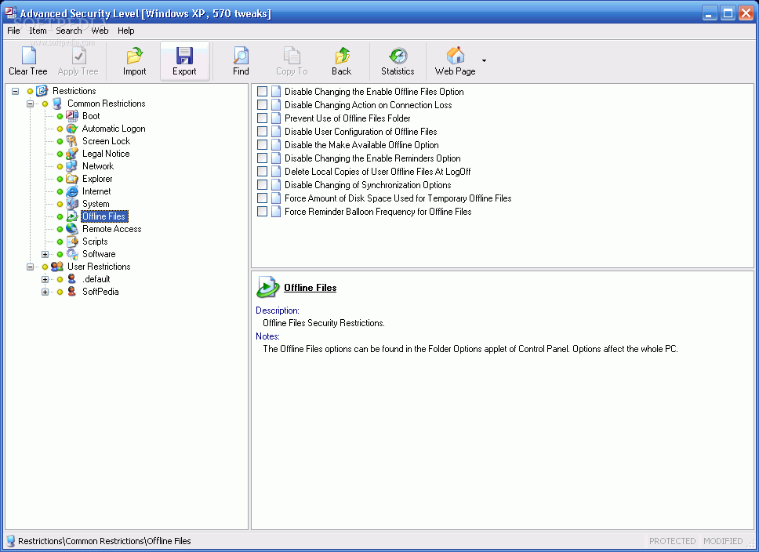Select the System tree icon
This screenshot has height=552, width=759.
[72, 204]
